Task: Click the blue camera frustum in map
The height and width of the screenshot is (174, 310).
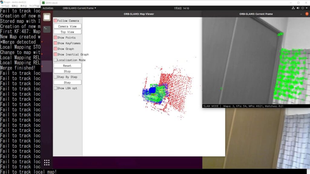Action: click(152, 90)
